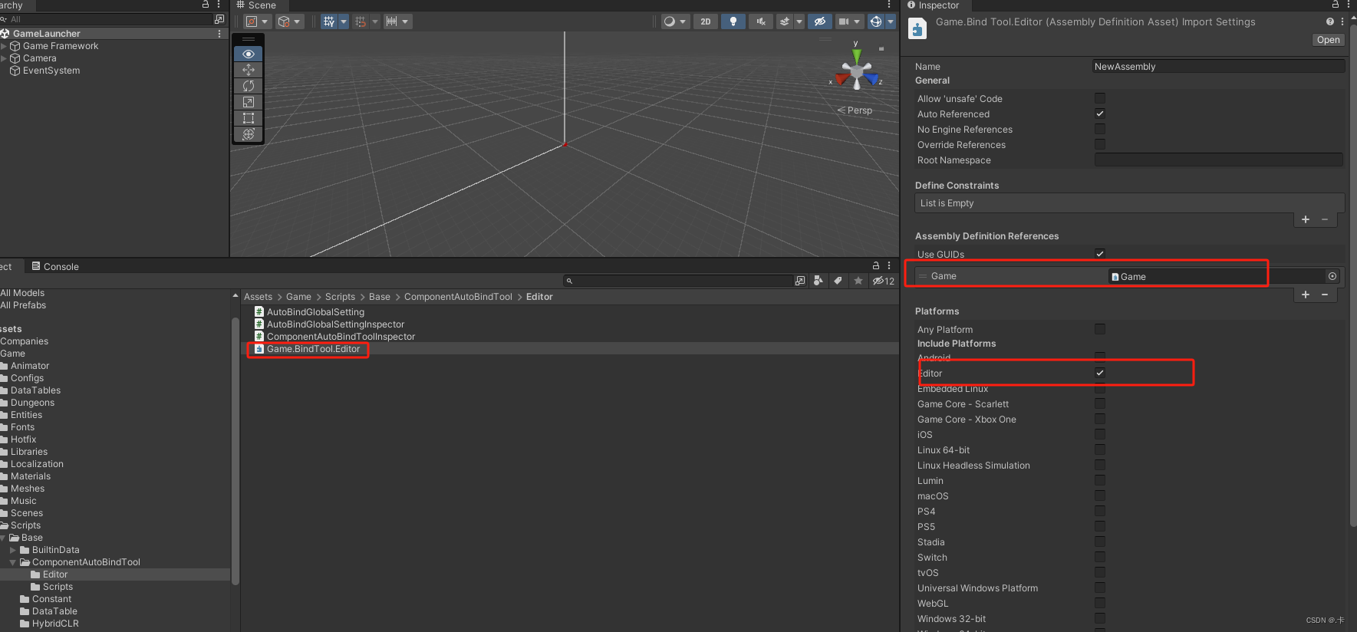This screenshot has width=1357, height=632.
Task: Toggle scene audio mute icon
Action: click(761, 21)
